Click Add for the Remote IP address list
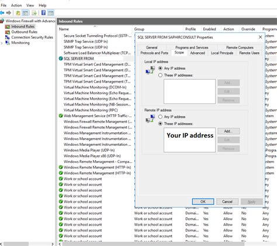The image size is (277, 246). pos(228,131)
